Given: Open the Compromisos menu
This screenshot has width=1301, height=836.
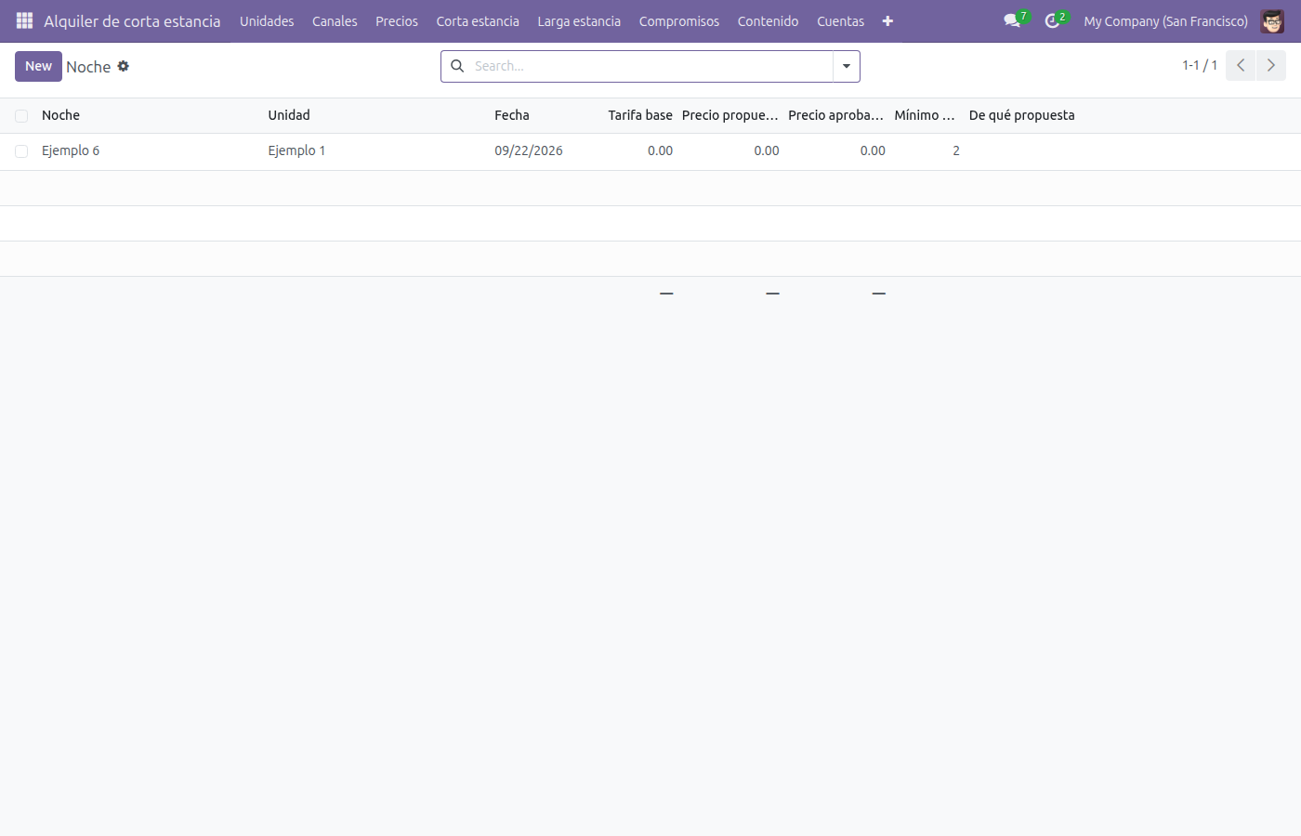Looking at the screenshot, I should (679, 21).
